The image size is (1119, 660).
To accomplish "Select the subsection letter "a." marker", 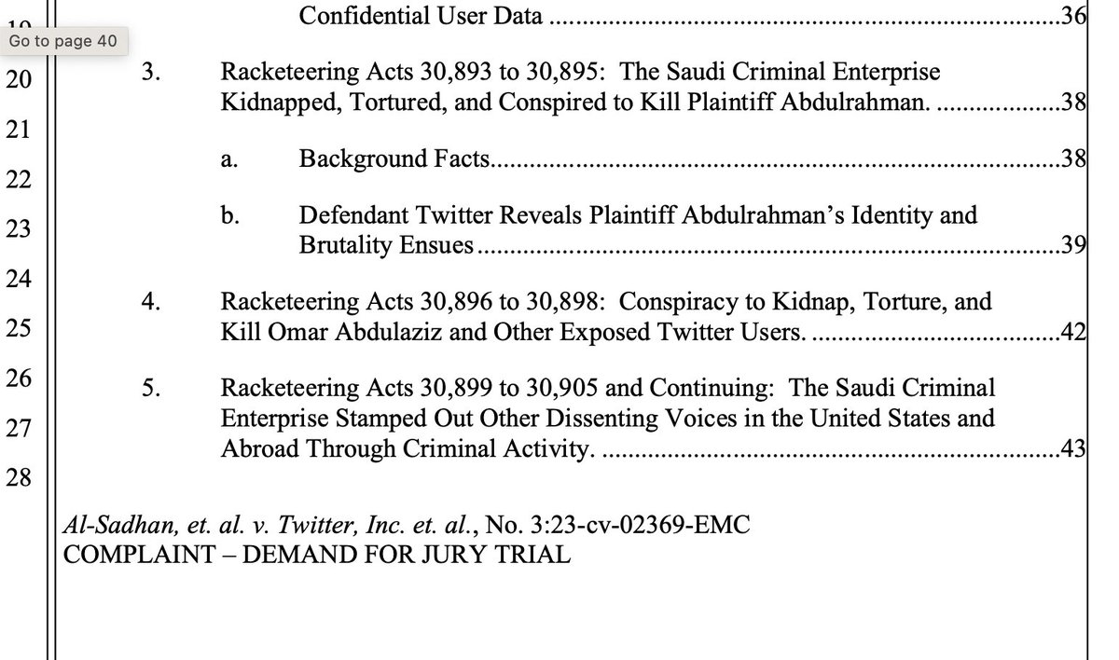I will tap(228, 160).
